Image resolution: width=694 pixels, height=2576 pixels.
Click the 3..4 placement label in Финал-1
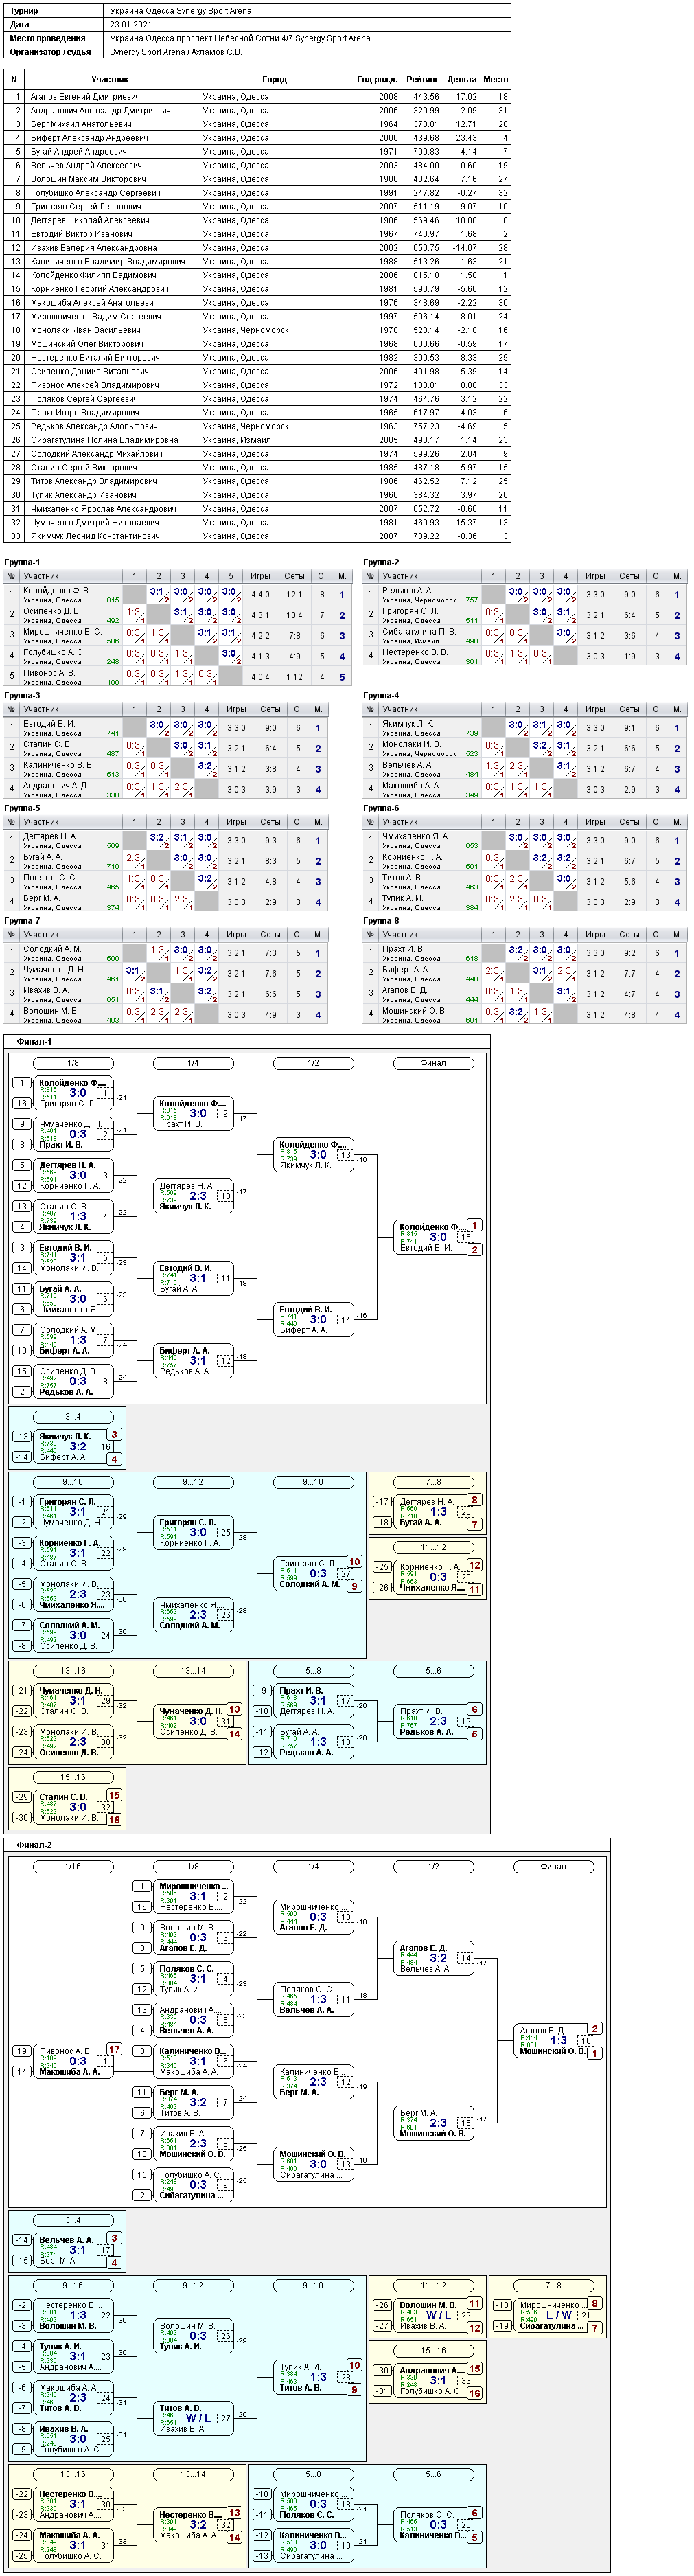73,1417
